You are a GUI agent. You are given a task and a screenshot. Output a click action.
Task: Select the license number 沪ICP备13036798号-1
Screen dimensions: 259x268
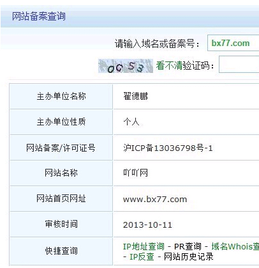[168, 148]
